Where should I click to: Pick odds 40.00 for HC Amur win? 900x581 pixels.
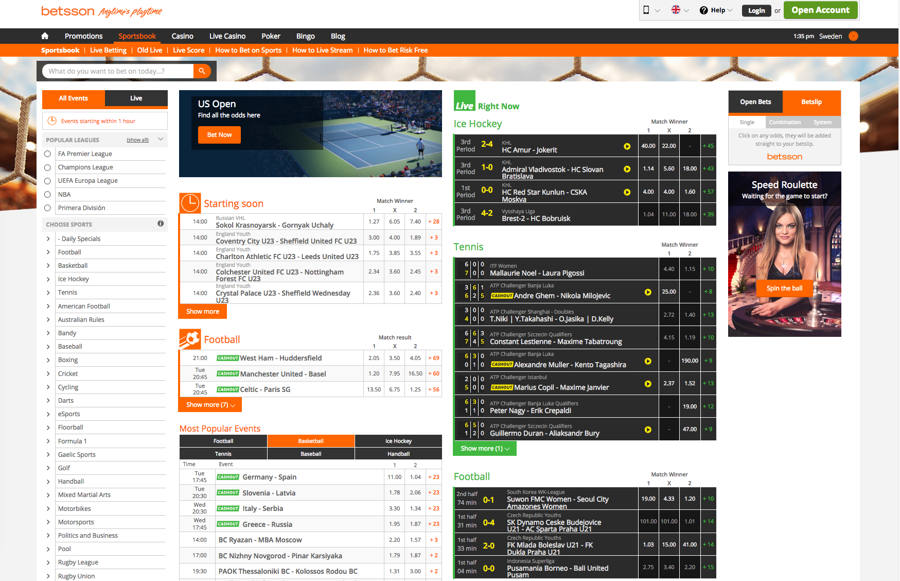coord(648,146)
